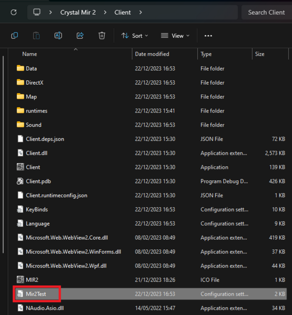Select the MIR2 file name

[x=32, y=280]
